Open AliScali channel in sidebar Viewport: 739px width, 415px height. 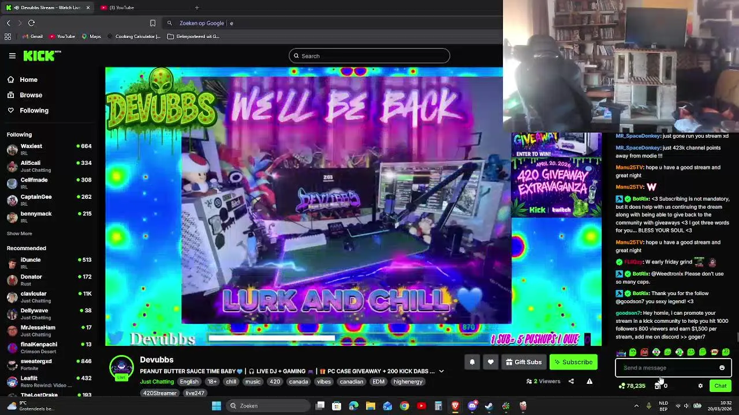(50, 167)
